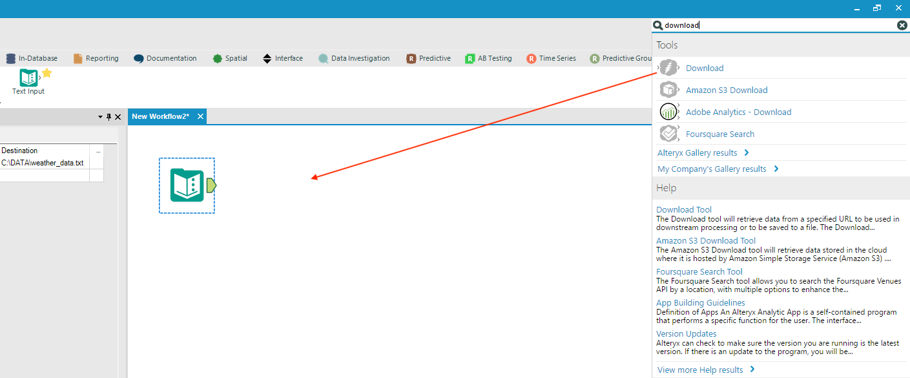Click the green output anchor of Text Input
The height and width of the screenshot is (378, 910).
pos(211,185)
